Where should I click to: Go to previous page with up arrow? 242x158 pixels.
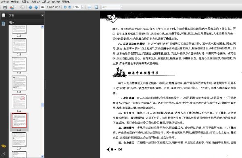pyautogui.click(x=30, y=7)
